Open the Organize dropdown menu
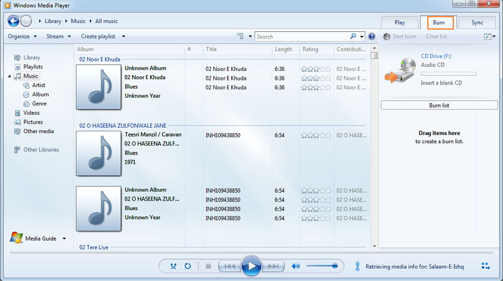This screenshot has width=503, height=281. pos(22,36)
